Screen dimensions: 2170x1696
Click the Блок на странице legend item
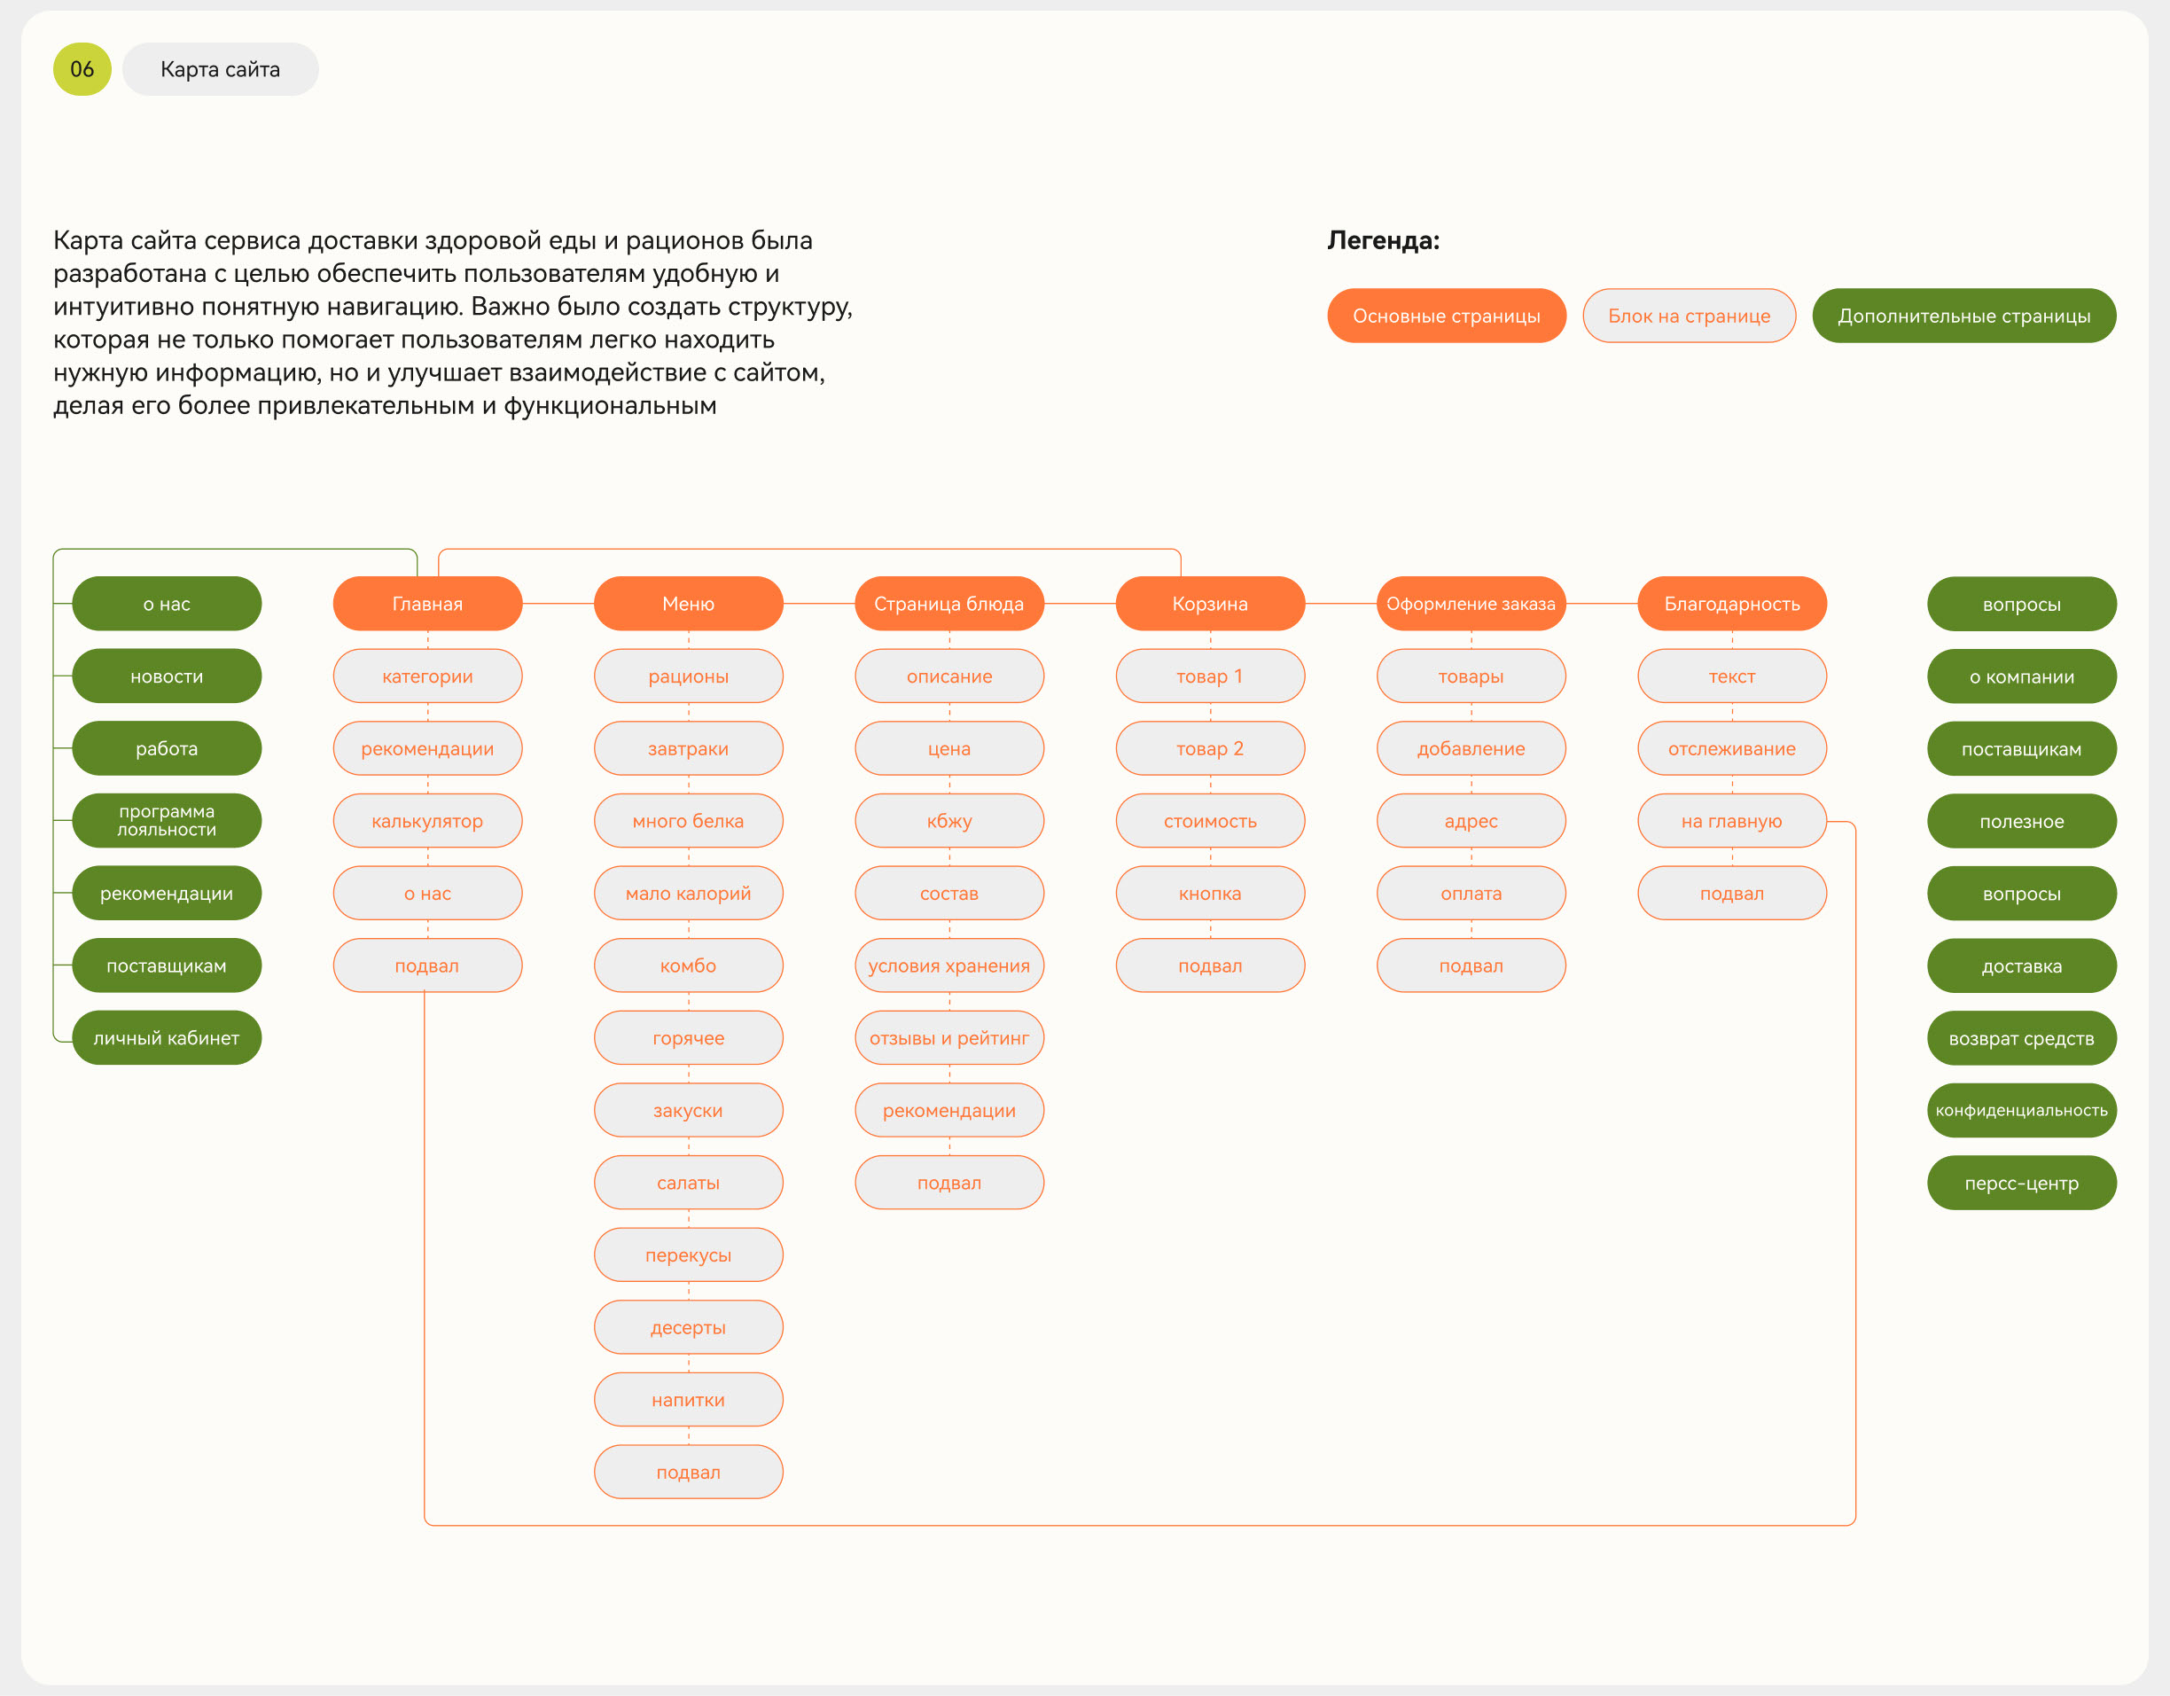[1688, 315]
